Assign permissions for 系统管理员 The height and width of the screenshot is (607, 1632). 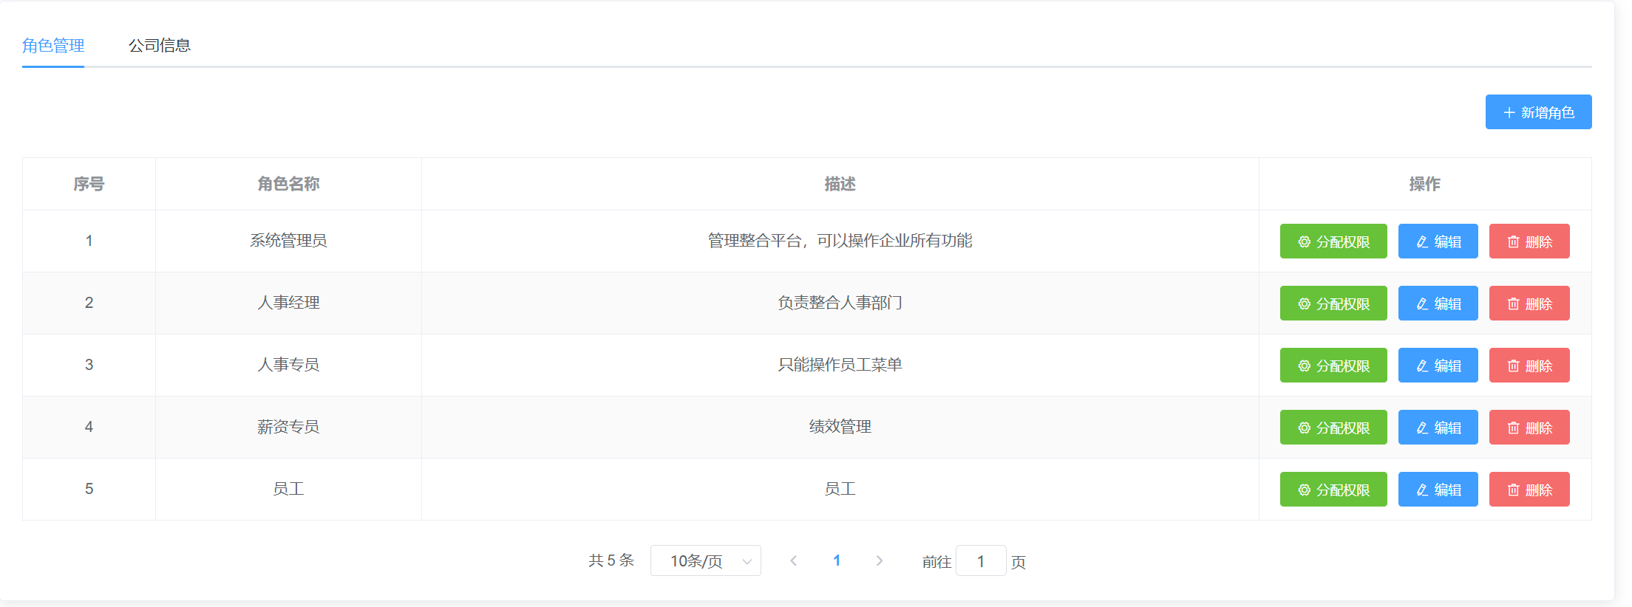pyautogui.click(x=1333, y=241)
